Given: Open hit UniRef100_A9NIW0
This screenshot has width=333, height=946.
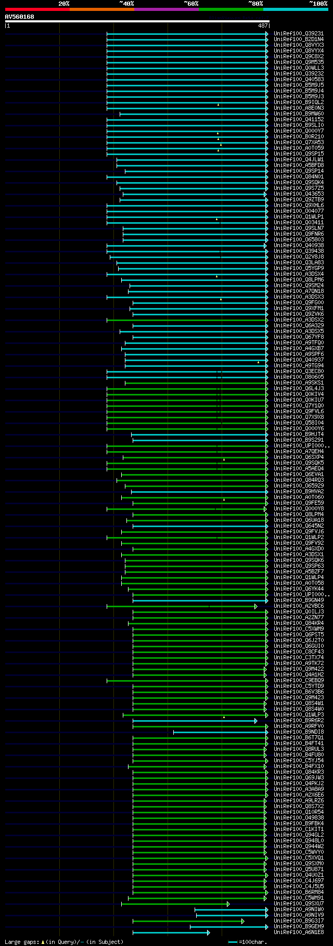Looking at the screenshot, I should point(299,910).
